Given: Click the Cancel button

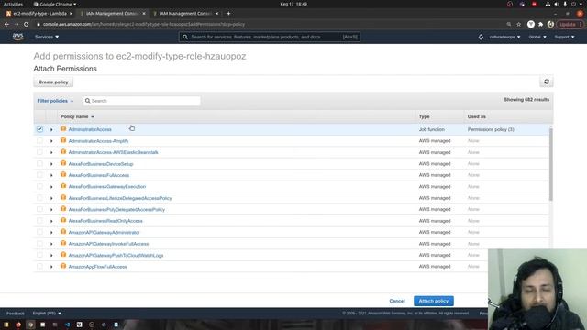Looking at the screenshot, I should click(x=397, y=301).
